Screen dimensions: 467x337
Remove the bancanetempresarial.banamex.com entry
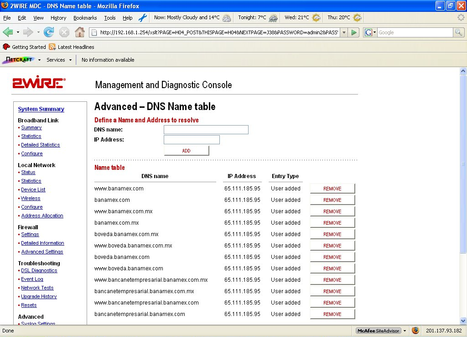pyautogui.click(x=332, y=314)
